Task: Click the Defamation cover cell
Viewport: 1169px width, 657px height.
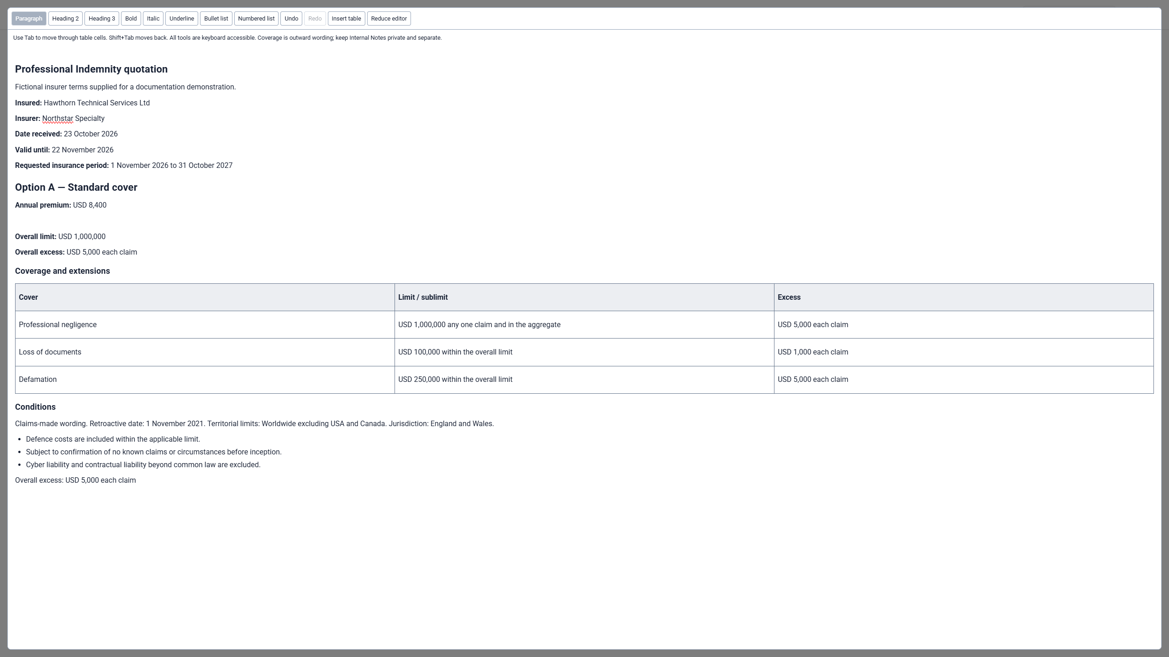Action: click(205, 380)
